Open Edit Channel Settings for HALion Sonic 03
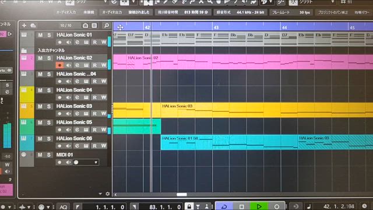 point(78,114)
